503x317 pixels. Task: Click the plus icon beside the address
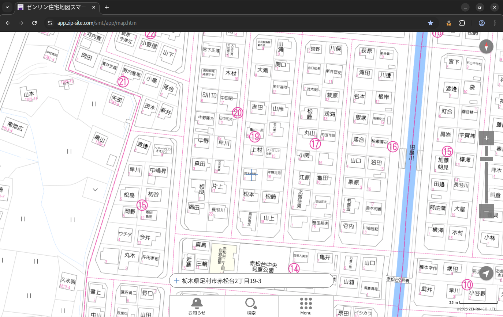[x=177, y=281]
